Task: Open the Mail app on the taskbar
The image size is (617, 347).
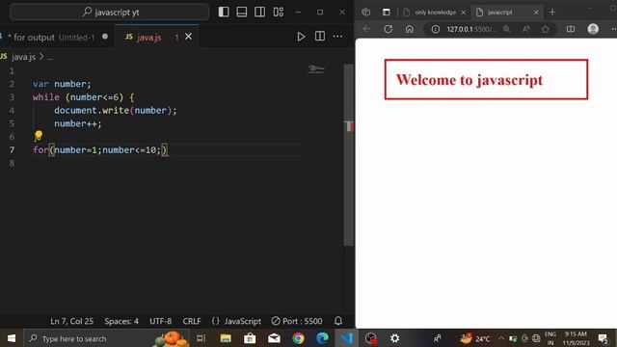Action: point(274,338)
